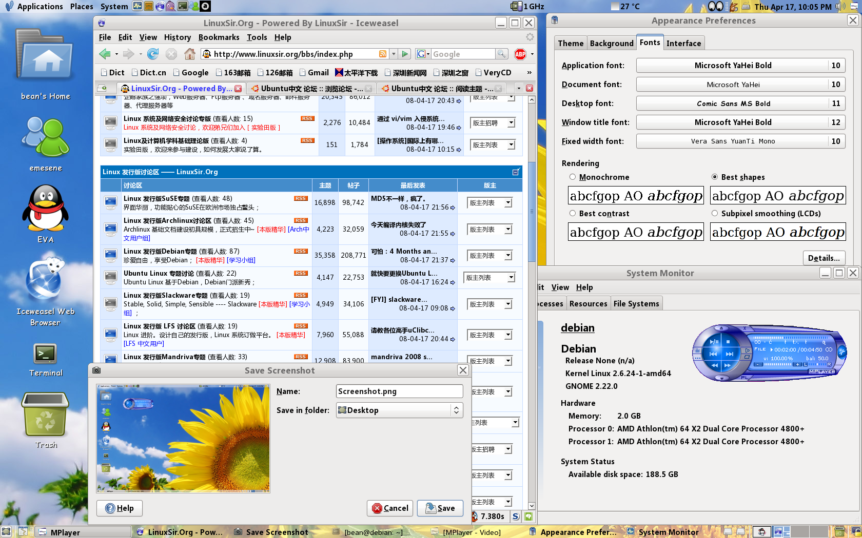Open Save in folder Desktop dropdown
This screenshot has height=538, width=862.
(399, 410)
